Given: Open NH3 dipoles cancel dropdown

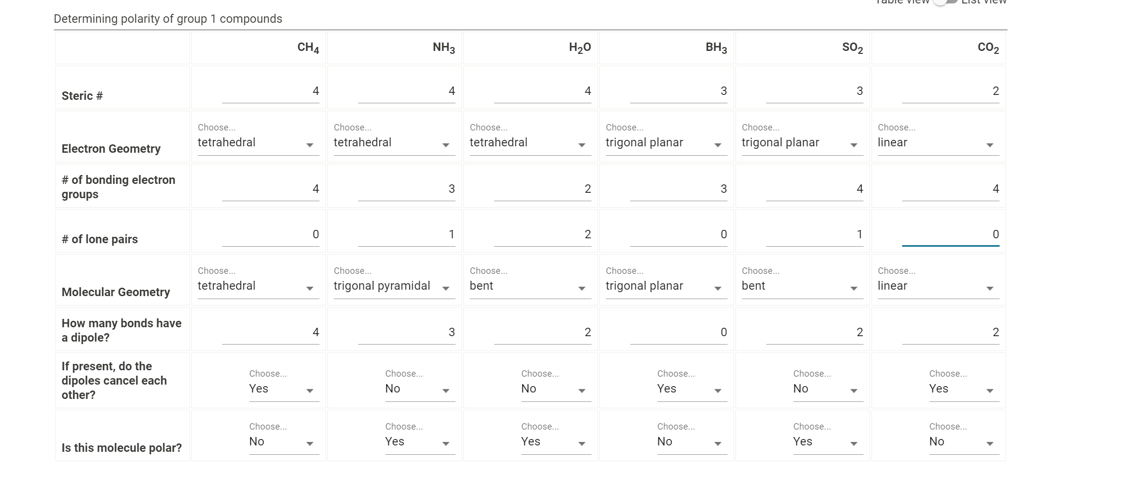Looking at the screenshot, I should coord(420,389).
